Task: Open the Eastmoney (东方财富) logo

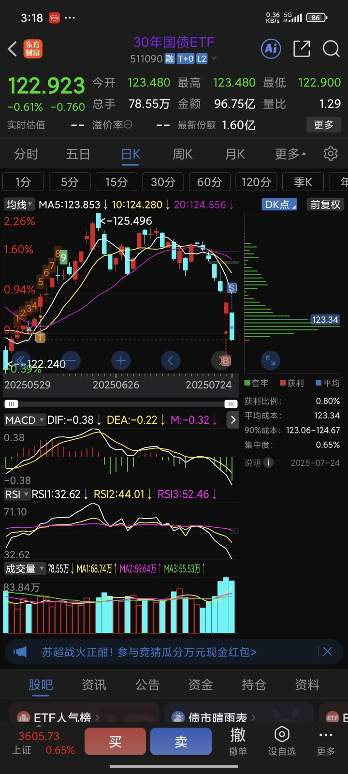Action: click(x=33, y=49)
